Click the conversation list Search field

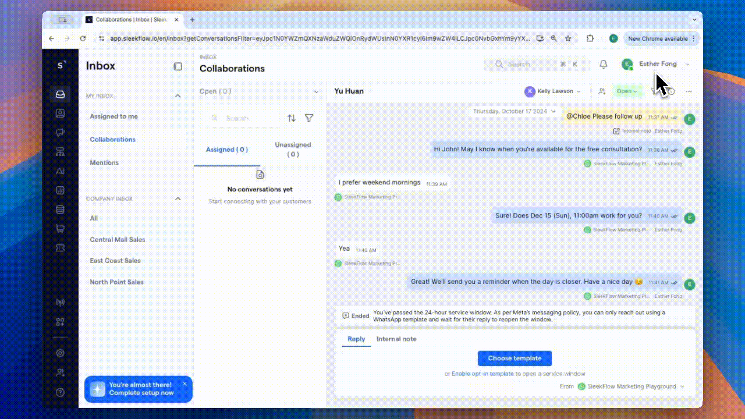[x=244, y=118]
